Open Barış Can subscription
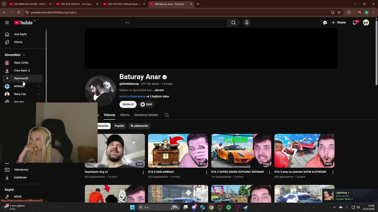The width and height of the screenshot is (378, 212). (x=22, y=94)
